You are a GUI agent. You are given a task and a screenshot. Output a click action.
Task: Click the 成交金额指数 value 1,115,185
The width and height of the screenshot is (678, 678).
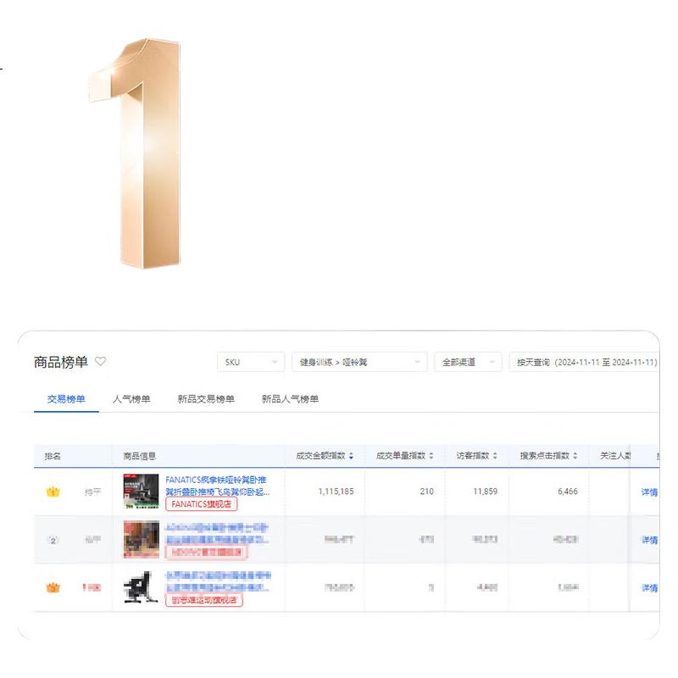[x=336, y=492]
